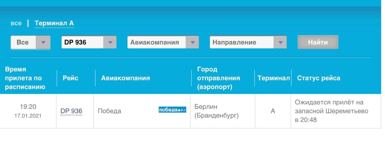
Task: Click the "Статус рейса" column header
Action: pos(319,78)
